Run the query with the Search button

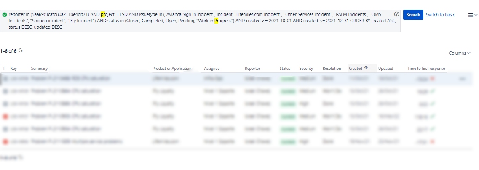point(413,15)
